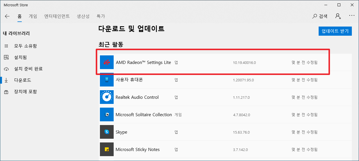Open Realtek Audio Control name

coord(137,97)
